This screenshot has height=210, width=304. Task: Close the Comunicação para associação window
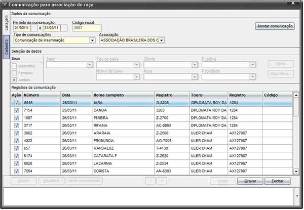[x=293, y=3]
